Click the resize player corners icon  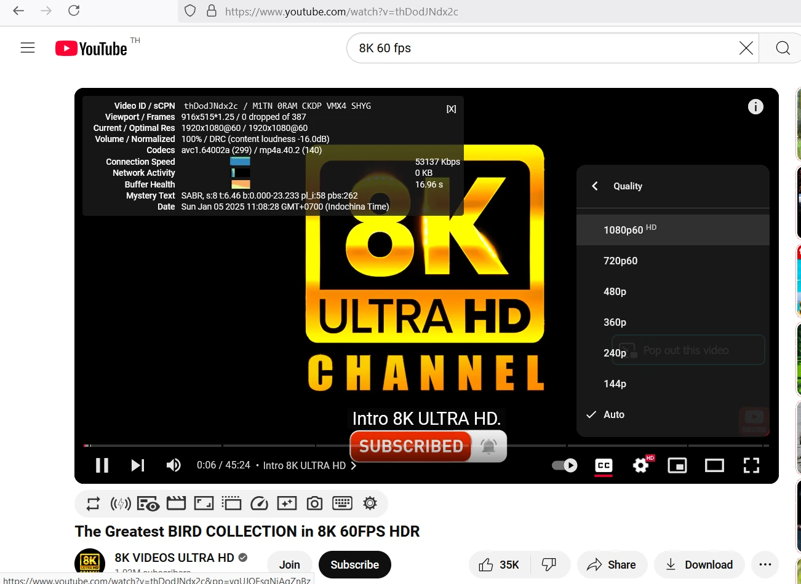click(204, 504)
